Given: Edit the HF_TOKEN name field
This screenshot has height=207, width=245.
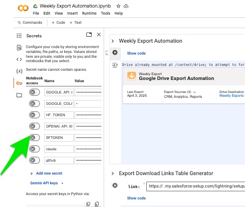Looking at the screenshot, I should [59, 115].
